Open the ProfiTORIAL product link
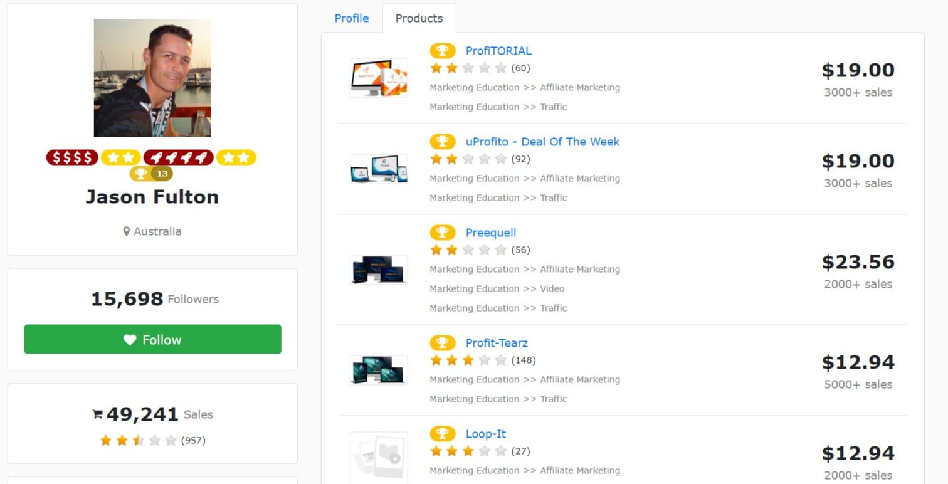Screen dimensions: 948x484 point(498,51)
